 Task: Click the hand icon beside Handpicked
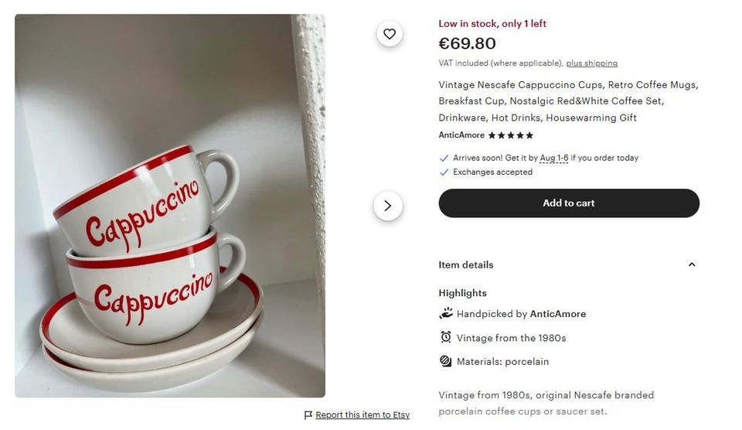(445, 313)
